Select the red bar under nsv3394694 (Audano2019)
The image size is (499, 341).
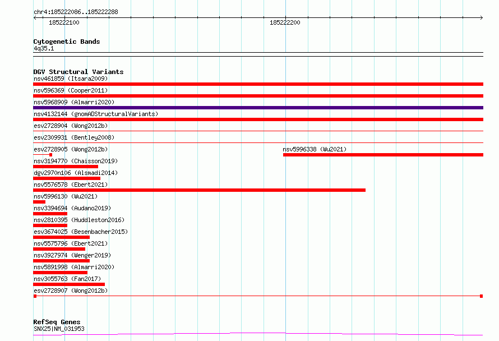(x=50, y=214)
